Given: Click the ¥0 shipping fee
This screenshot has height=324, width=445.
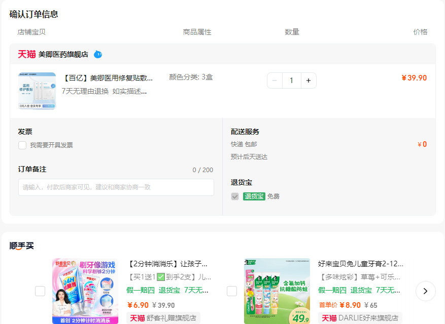Looking at the screenshot, I should [422, 144].
